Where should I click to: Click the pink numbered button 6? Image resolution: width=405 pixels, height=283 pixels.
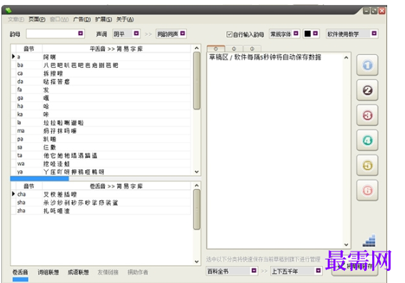pyautogui.click(x=367, y=191)
